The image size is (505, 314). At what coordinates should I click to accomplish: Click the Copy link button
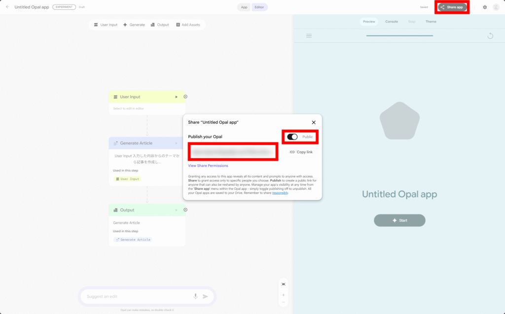pyautogui.click(x=301, y=152)
